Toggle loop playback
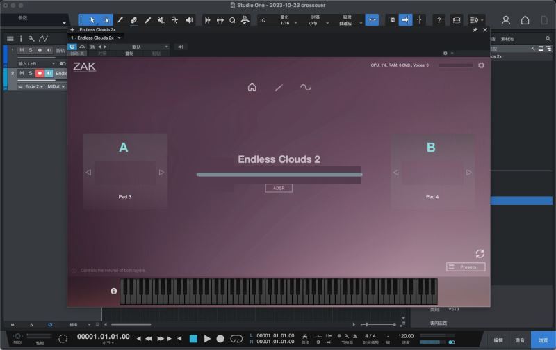 236,340
